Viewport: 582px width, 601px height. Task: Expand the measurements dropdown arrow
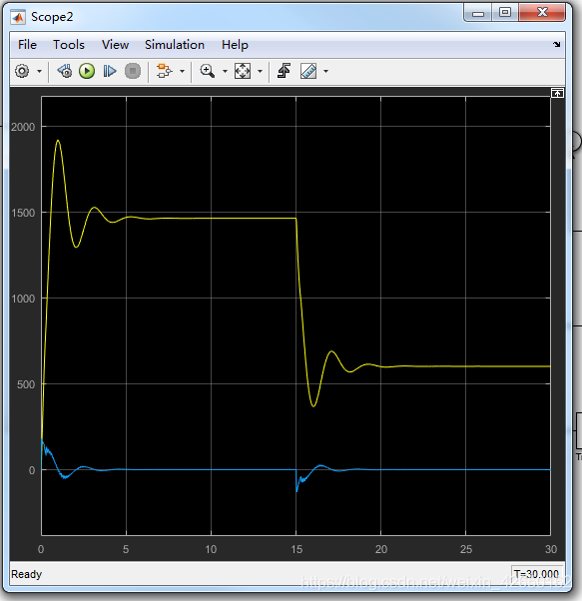click(x=326, y=71)
